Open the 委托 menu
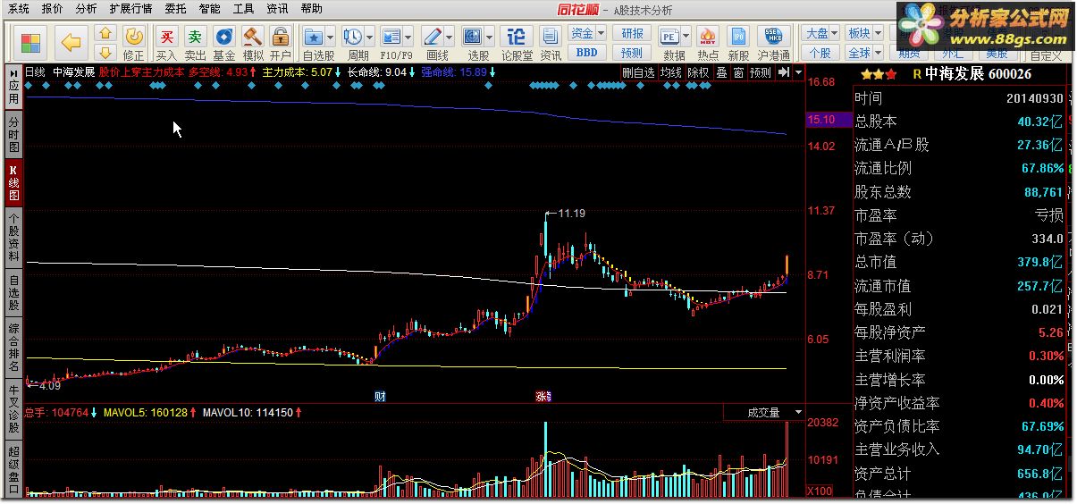 (x=175, y=9)
